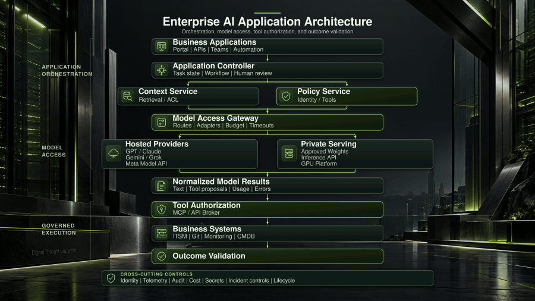Click the Policy Service shield icon
This screenshot has width=535, height=301.
[x=286, y=96]
